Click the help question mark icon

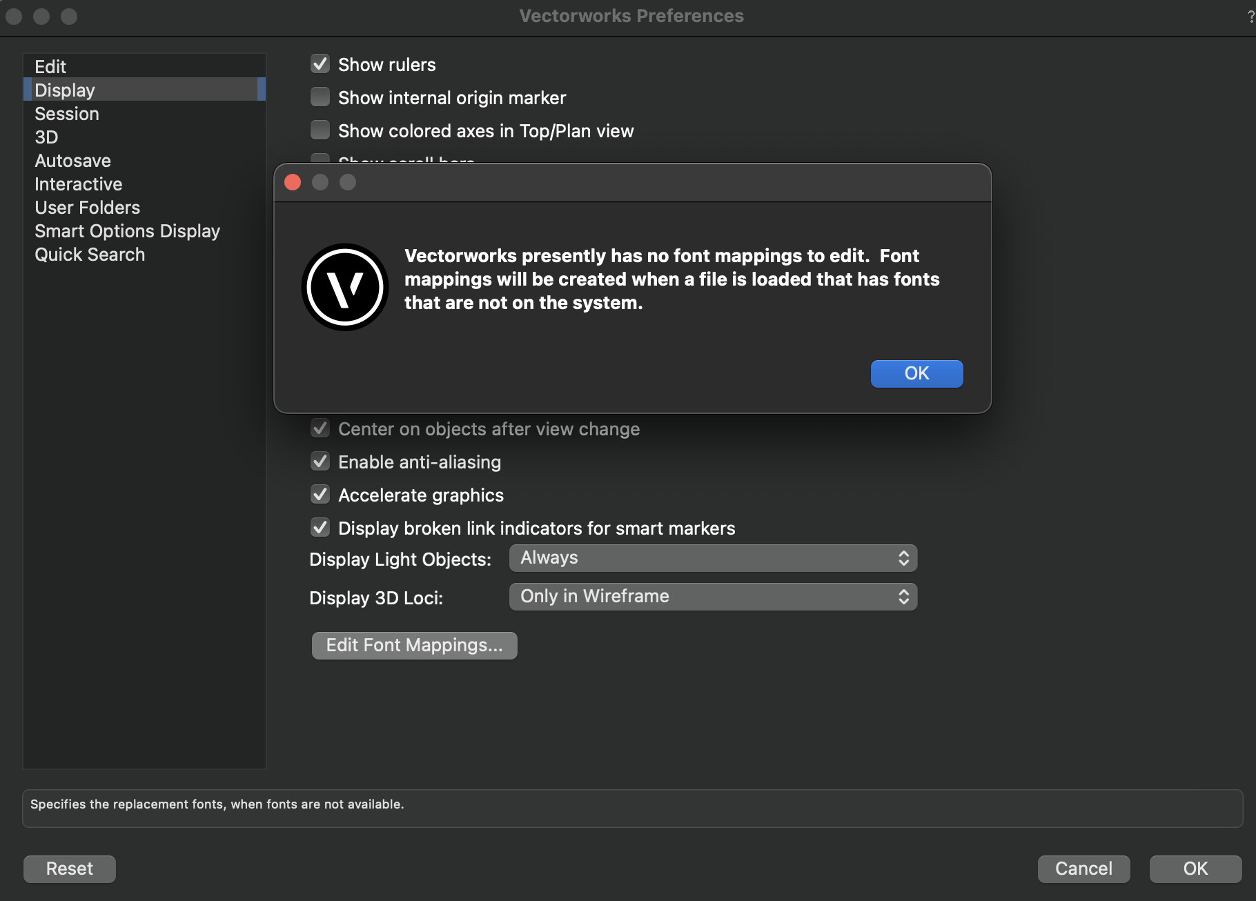tap(1250, 17)
